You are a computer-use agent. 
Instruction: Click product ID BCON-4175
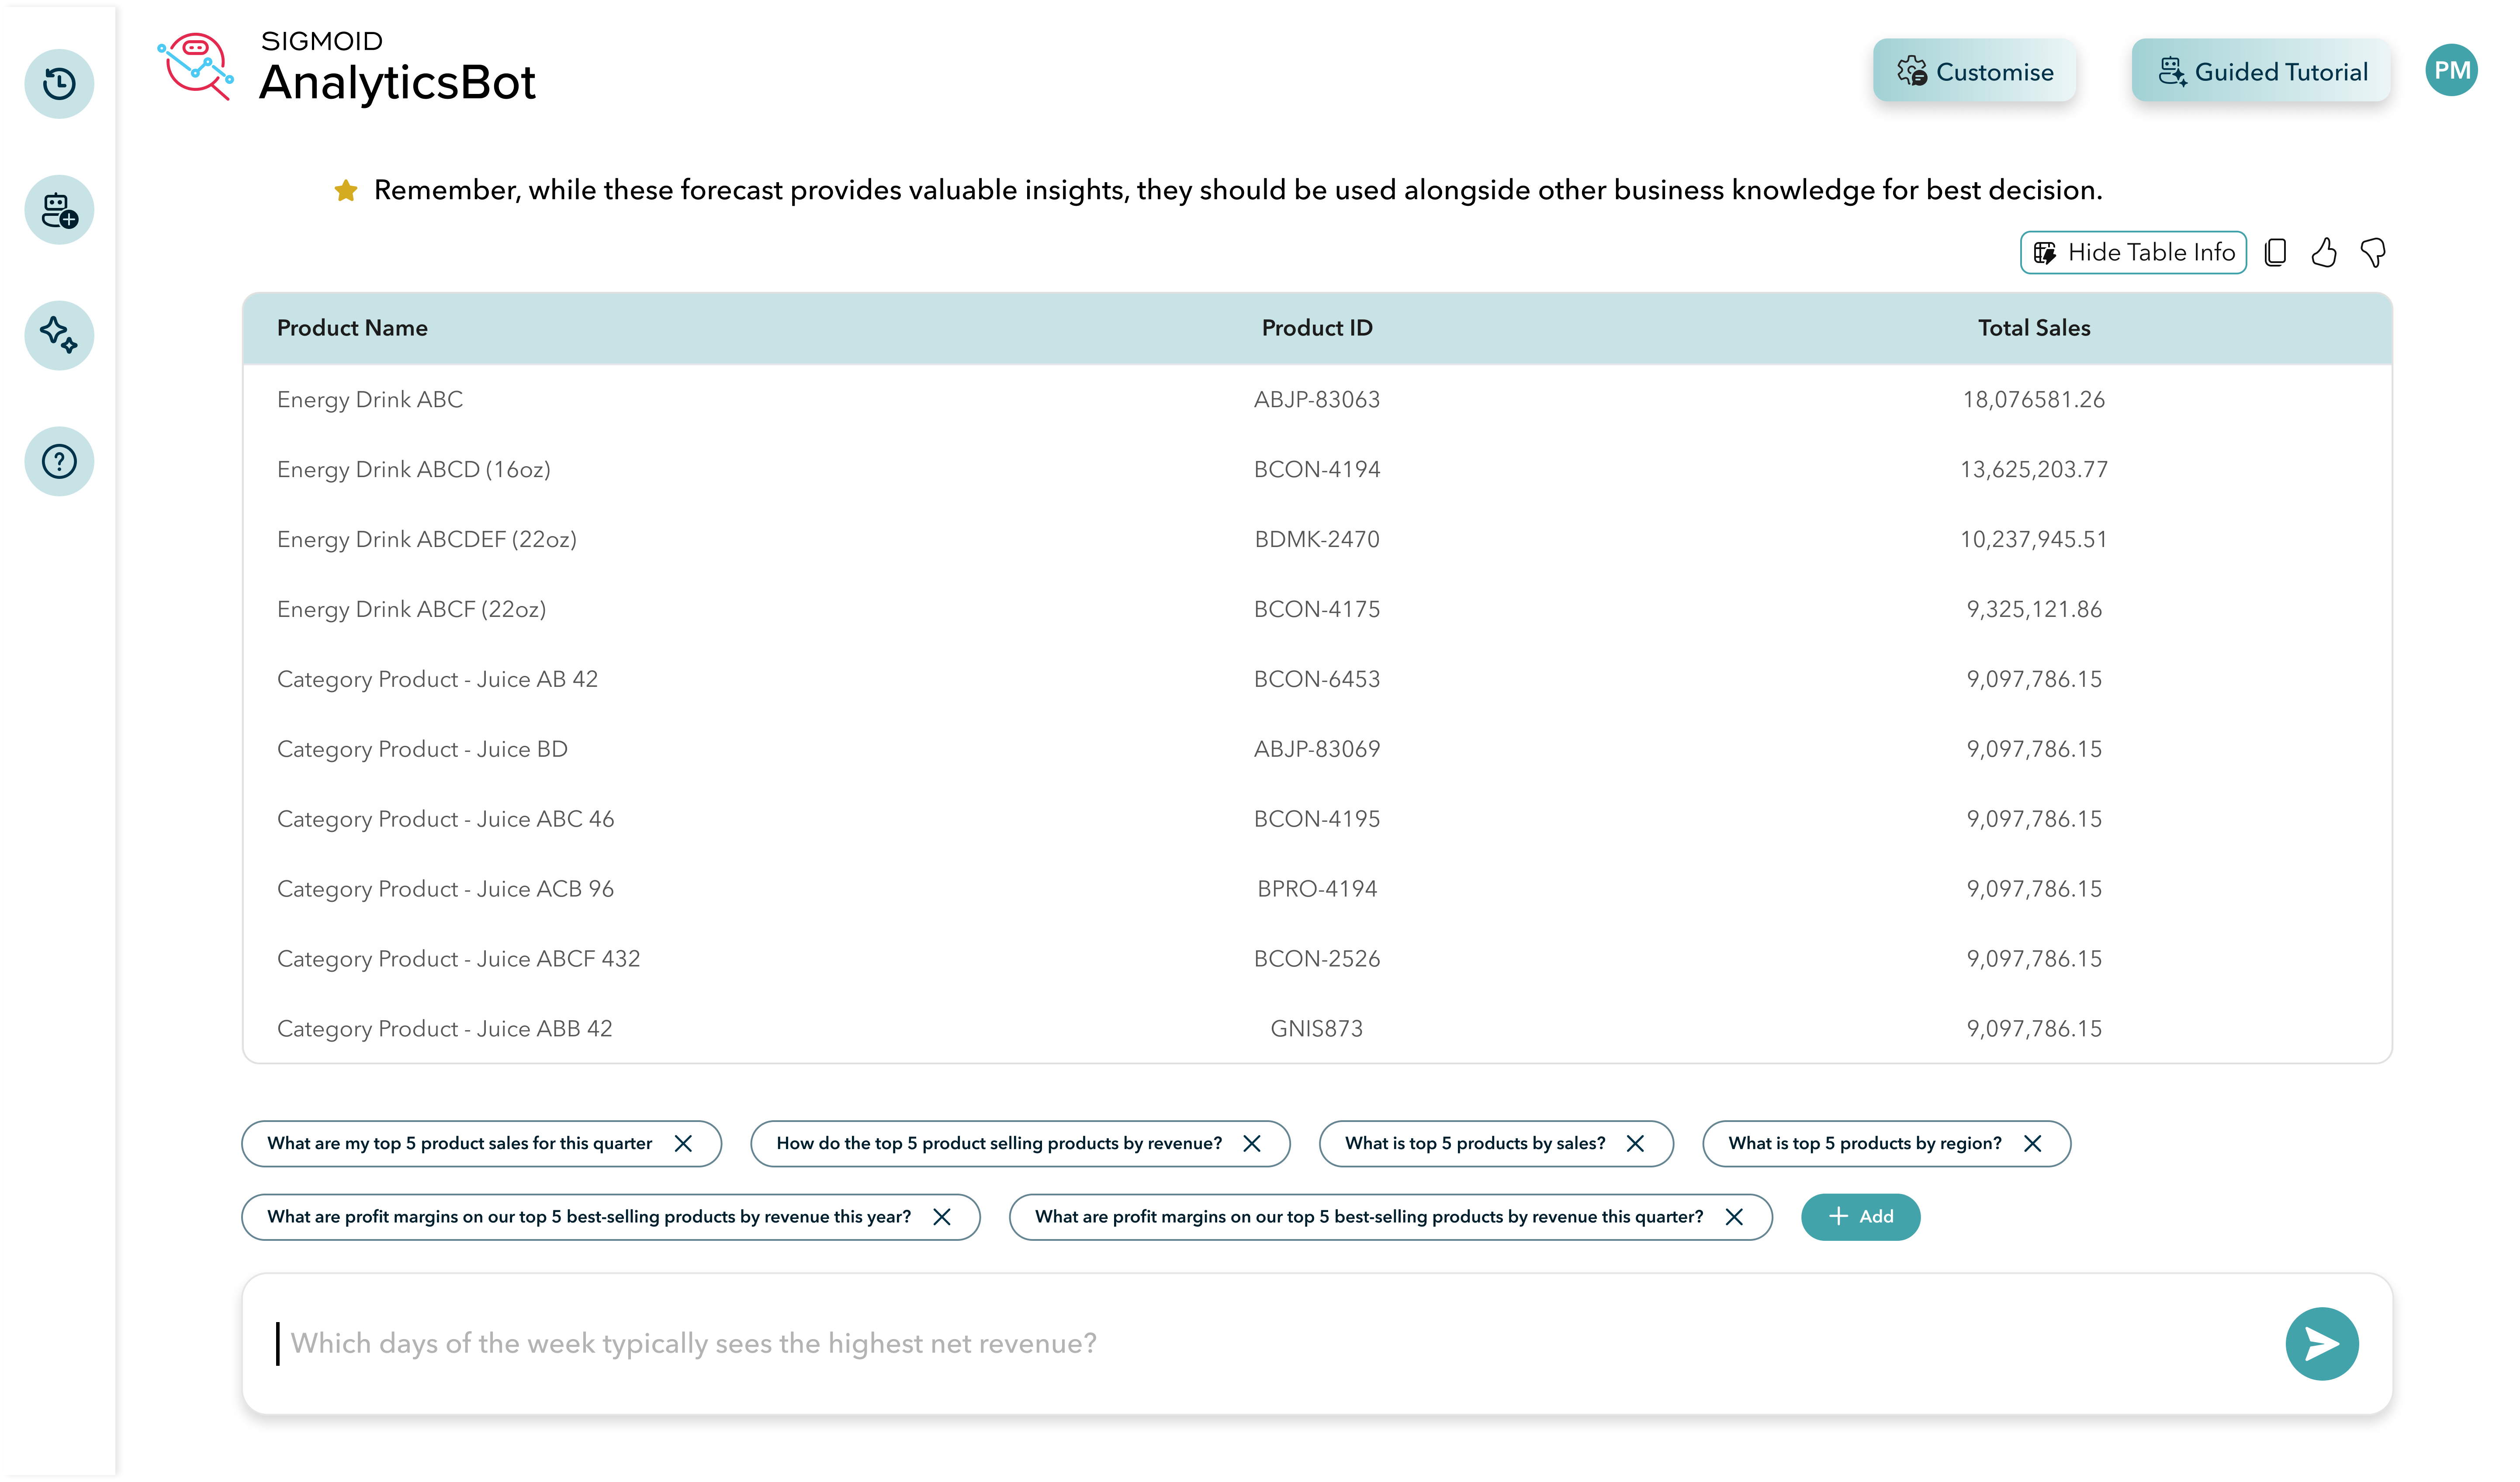[1317, 610]
